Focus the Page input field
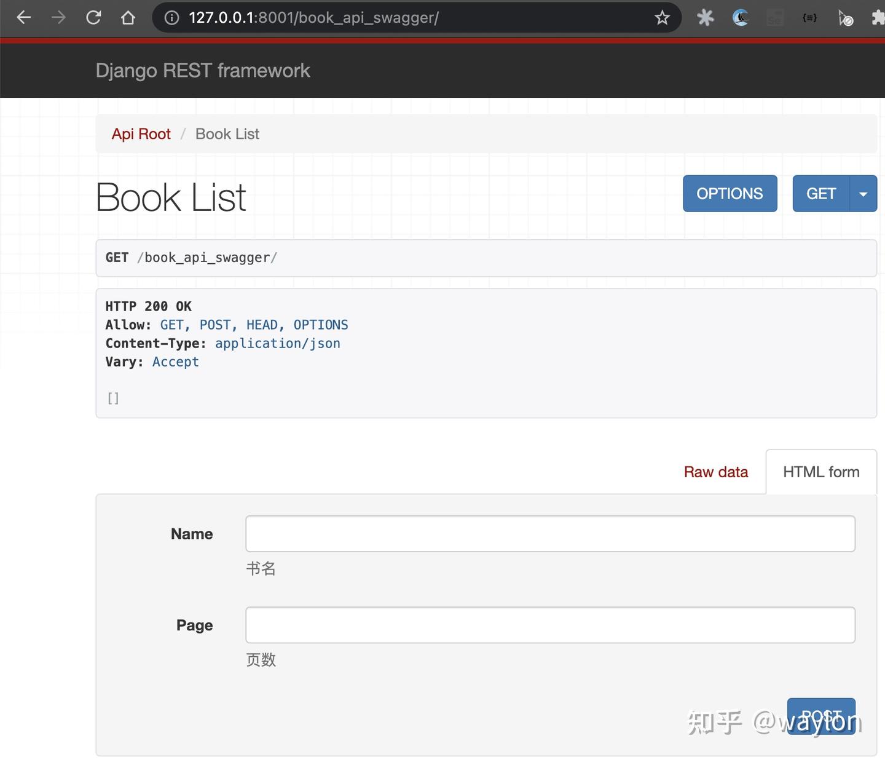Screen dimensions: 885x762 [550, 625]
